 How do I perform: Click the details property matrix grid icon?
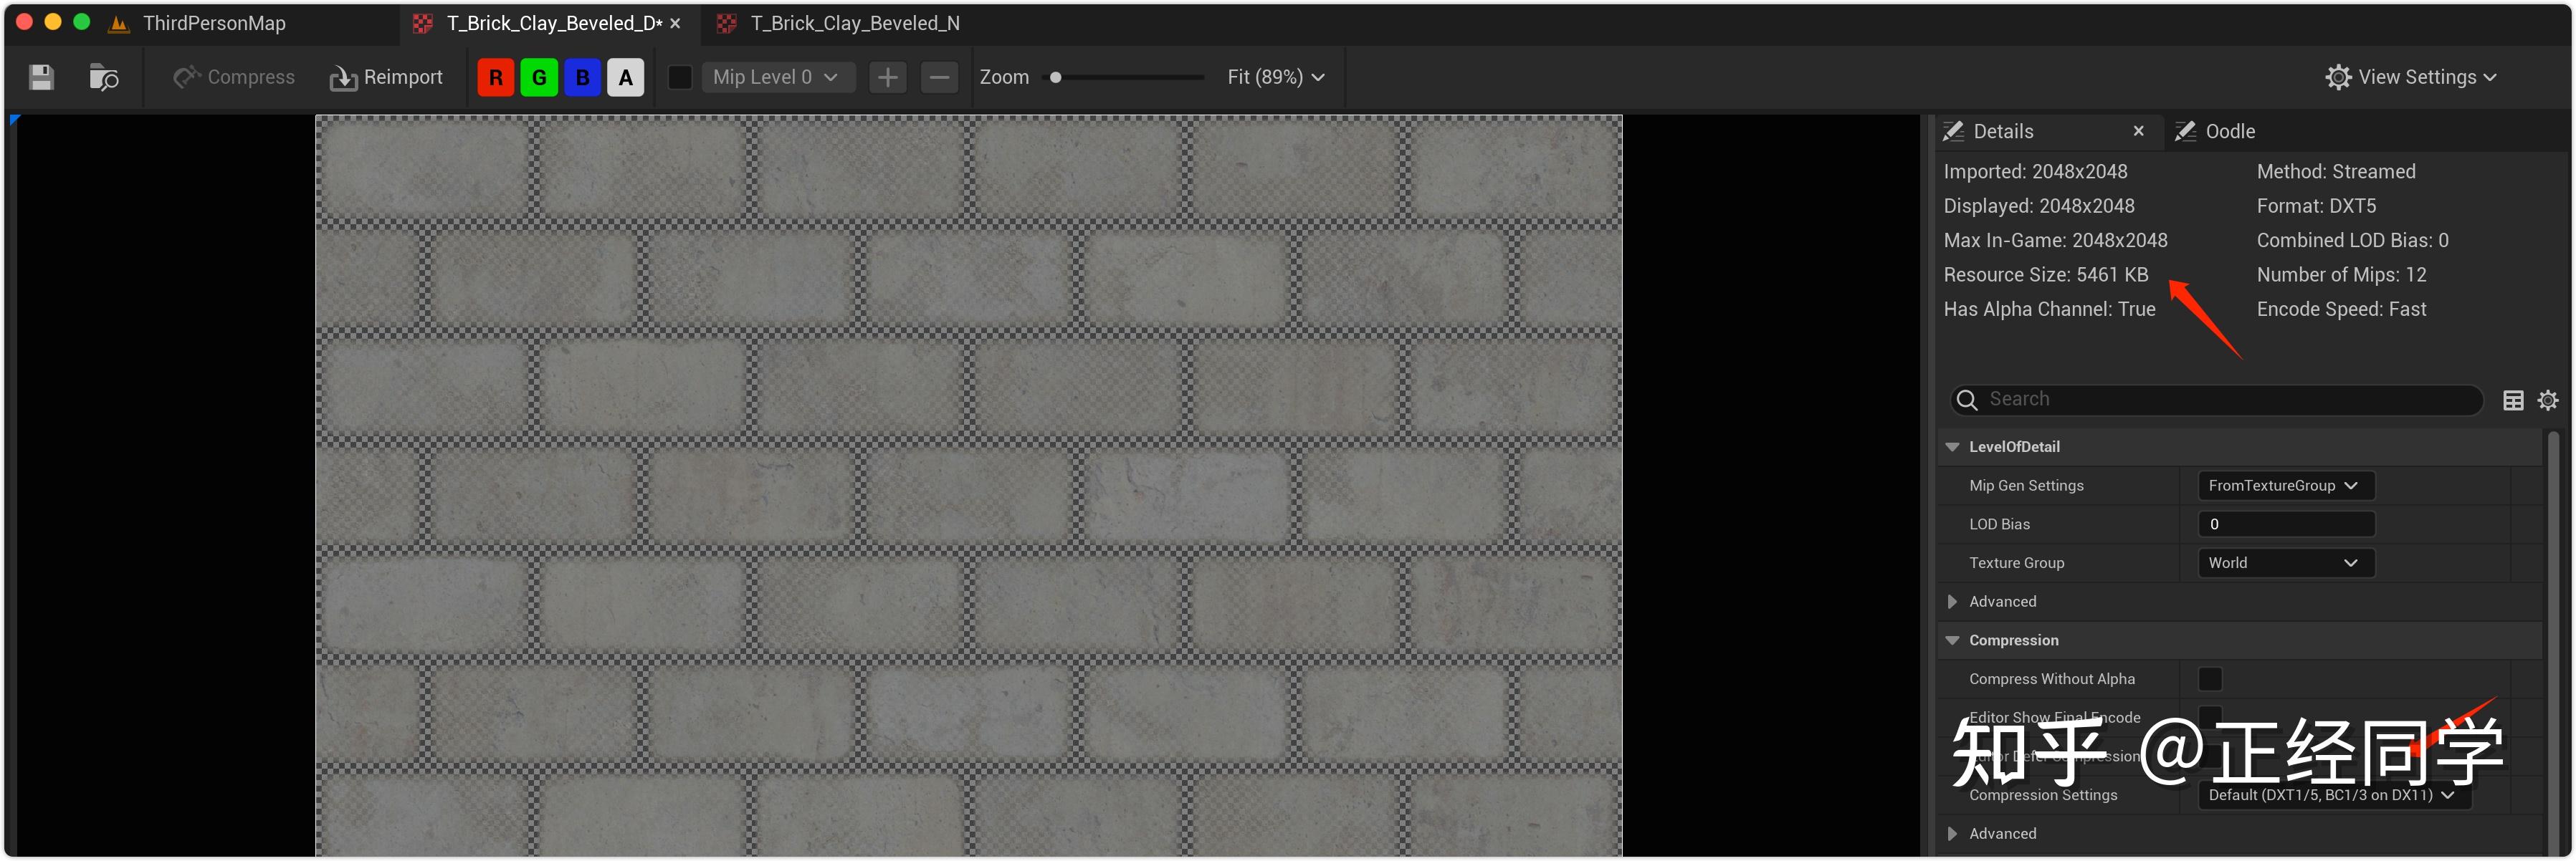[2513, 400]
